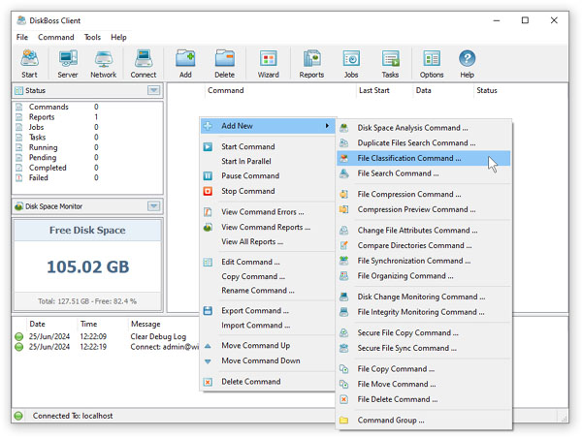Click the View Command Reports icon
The height and width of the screenshot is (438, 582).
click(208, 227)
